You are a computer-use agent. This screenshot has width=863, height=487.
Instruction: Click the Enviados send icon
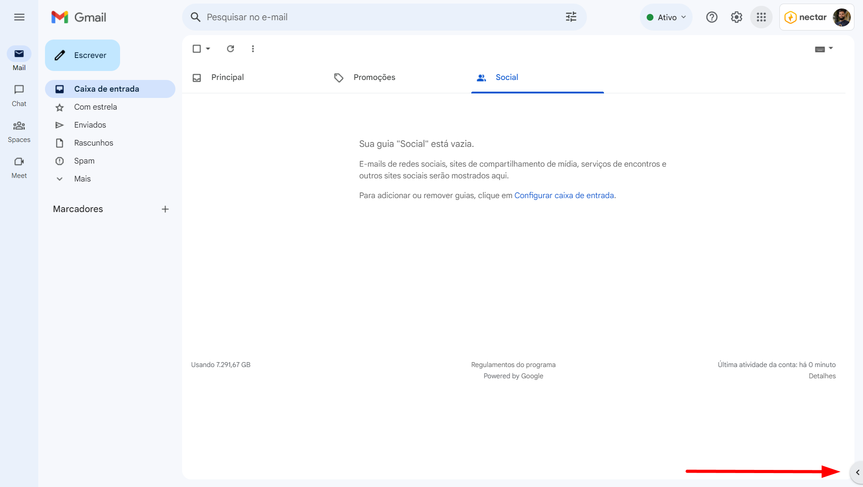pos(59,125)
